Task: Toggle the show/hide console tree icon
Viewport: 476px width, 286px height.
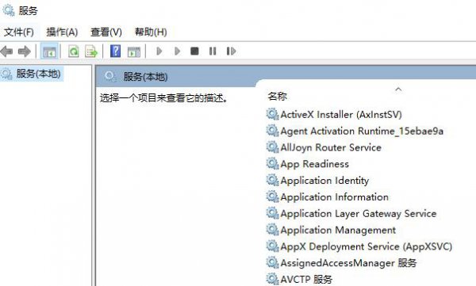Action: pyautogui.click(x=49, y=51)
